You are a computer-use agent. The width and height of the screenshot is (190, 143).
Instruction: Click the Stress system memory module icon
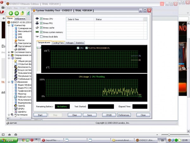[x=37, y=32]
